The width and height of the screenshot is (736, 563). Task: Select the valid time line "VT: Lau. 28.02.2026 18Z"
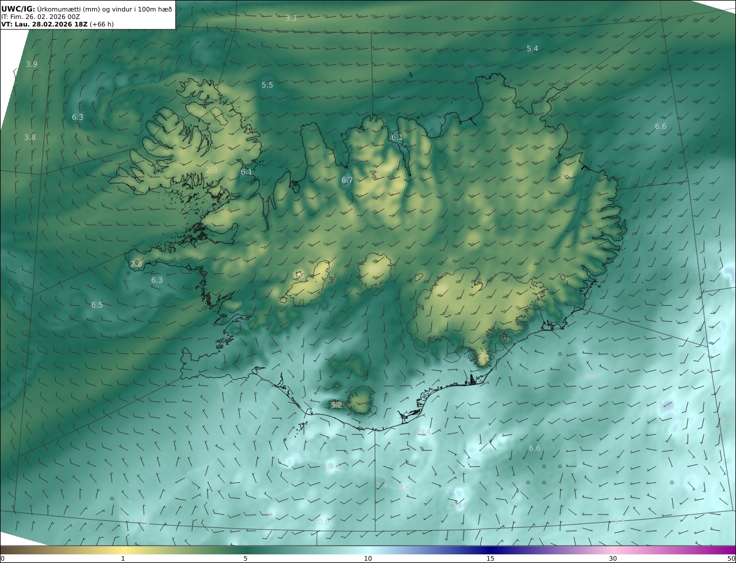45,25
